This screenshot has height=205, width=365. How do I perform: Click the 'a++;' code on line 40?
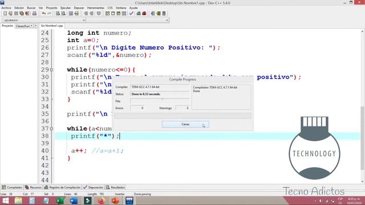click(79, 151)
